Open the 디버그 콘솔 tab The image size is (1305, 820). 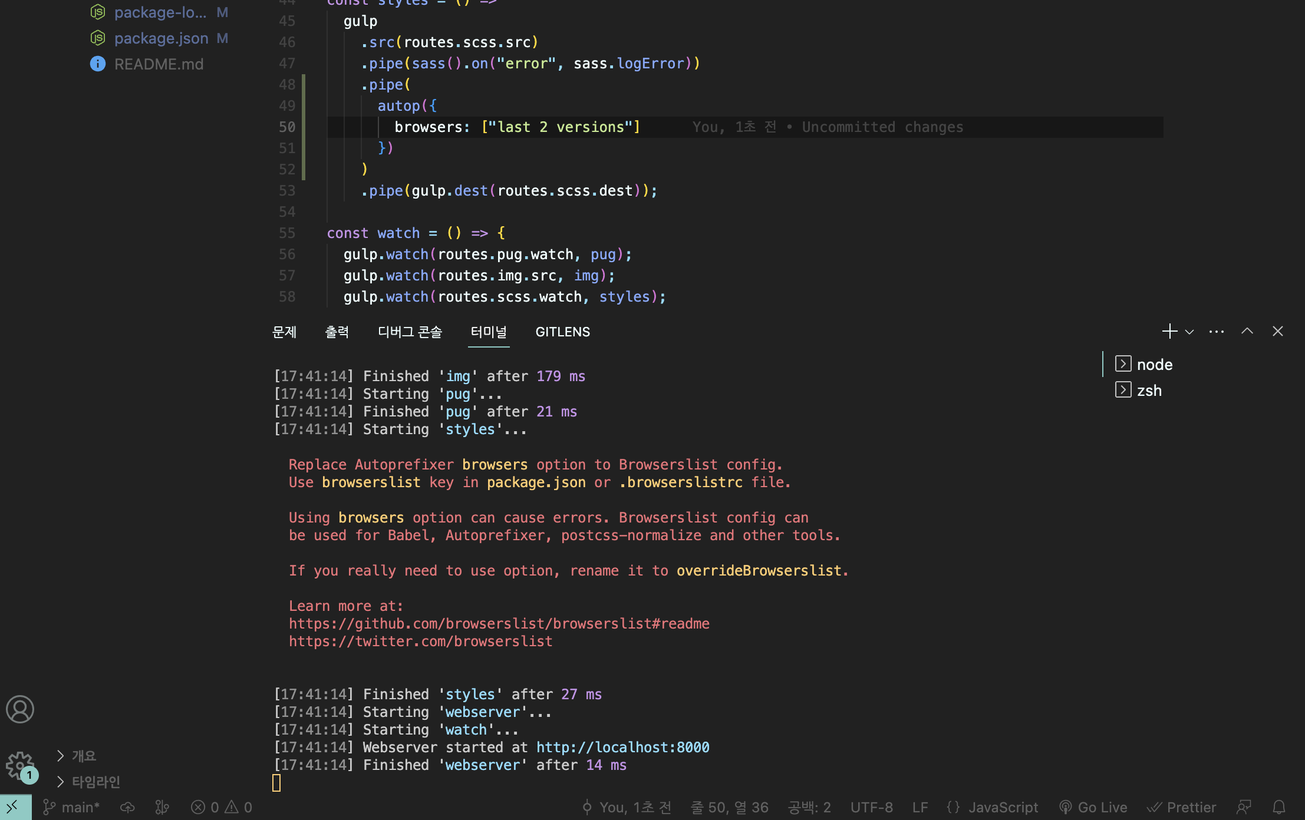click(x=410, y=332)
